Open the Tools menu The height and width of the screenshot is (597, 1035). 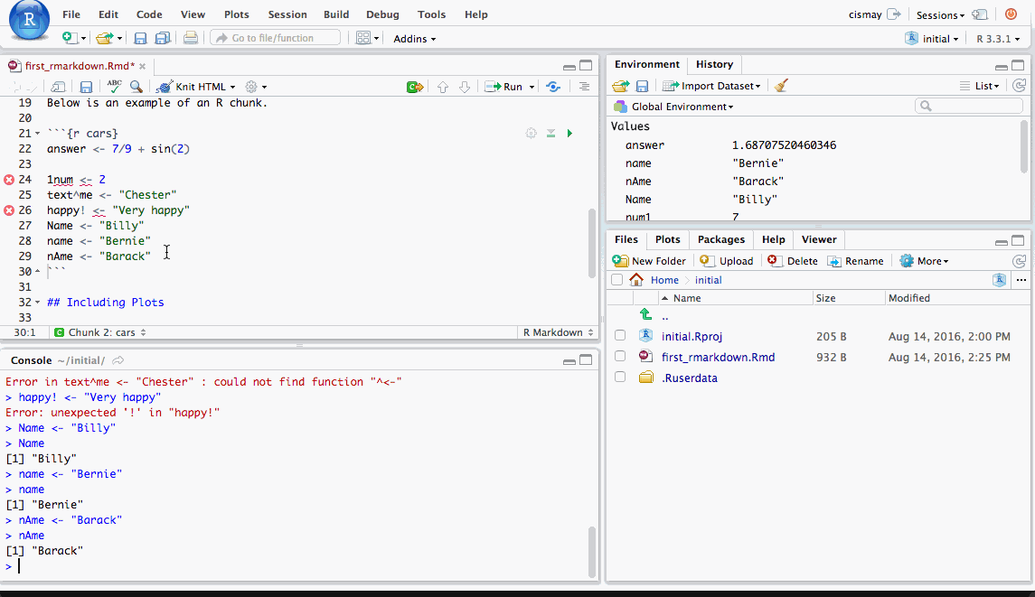click(x=432, y=14)
